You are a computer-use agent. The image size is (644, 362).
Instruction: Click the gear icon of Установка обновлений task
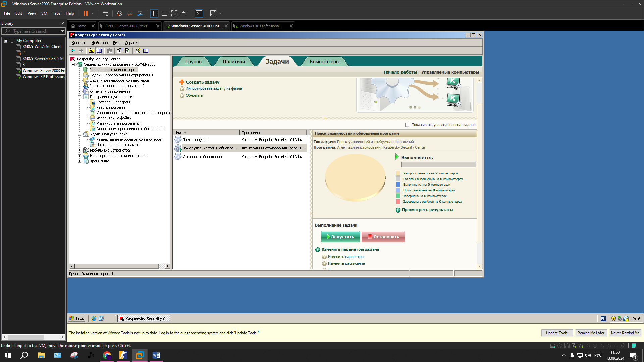tap(178, 157)
